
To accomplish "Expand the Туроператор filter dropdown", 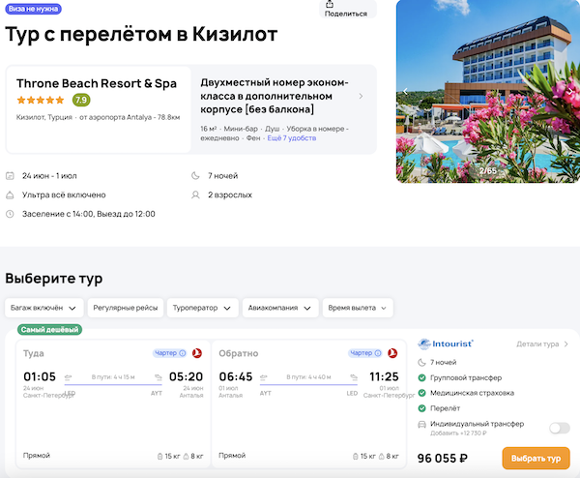I will point(202,308).
